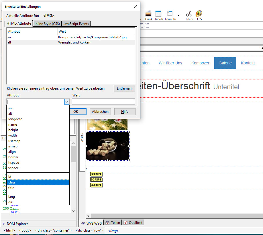Switch to Teilen split view
This screenshot has width=263, height=235.
[x=113, y=223]
